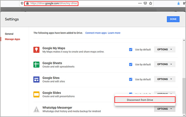The image size is (186, 117).
Task: Click the Google Sheets app icon
Action: [36, 65]
